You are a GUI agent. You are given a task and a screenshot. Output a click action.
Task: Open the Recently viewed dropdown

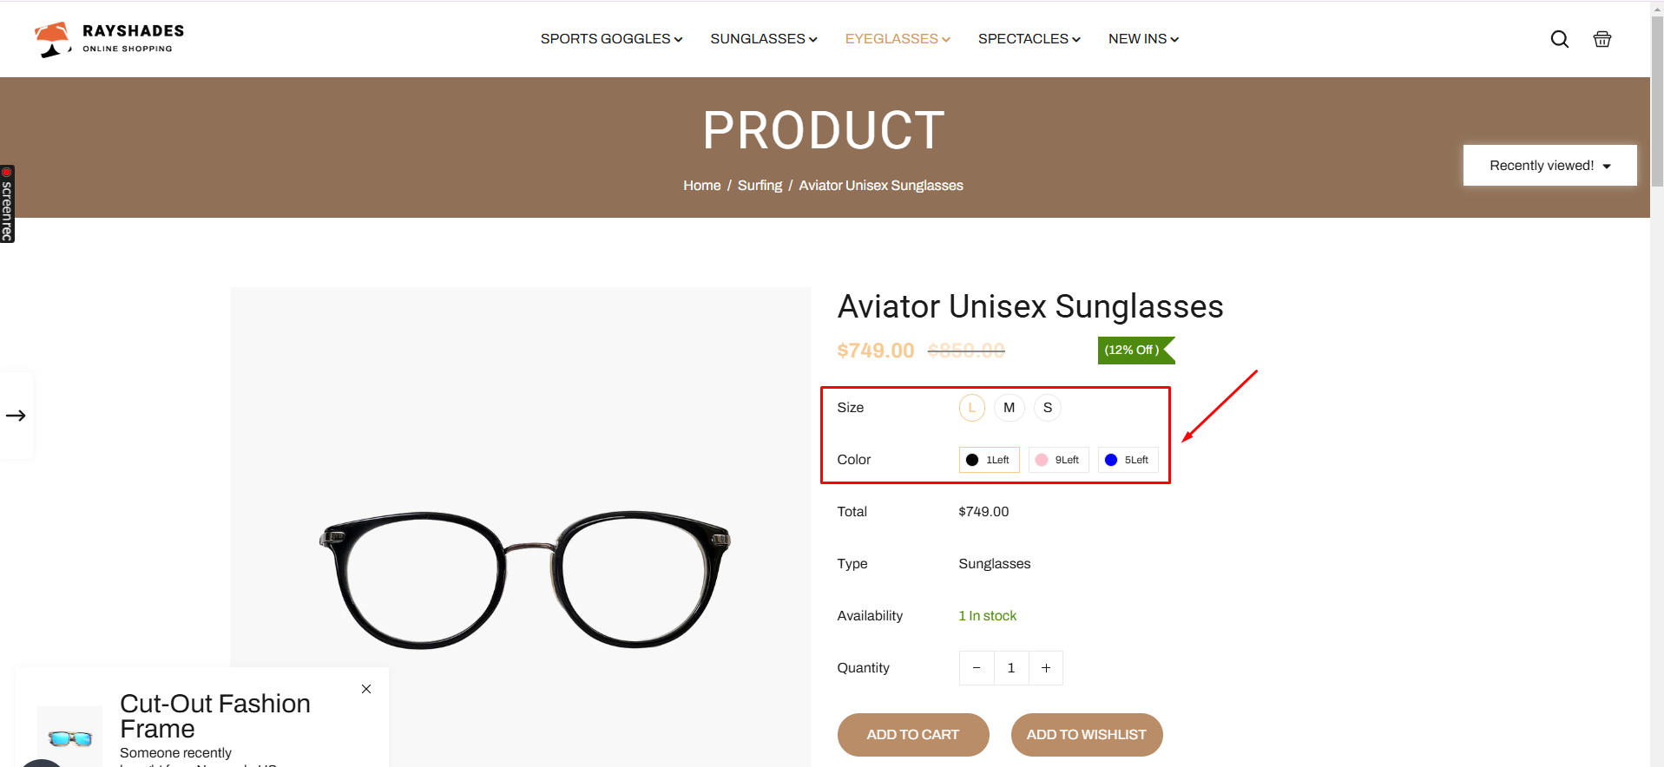pyautogui.click(x=1549, y=165)
